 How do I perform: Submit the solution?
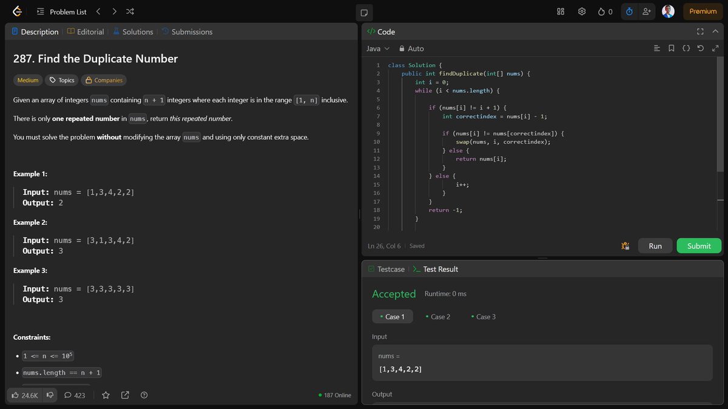699,246
